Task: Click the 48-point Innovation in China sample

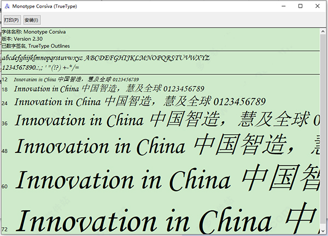Action: click(x=167, y=145)
